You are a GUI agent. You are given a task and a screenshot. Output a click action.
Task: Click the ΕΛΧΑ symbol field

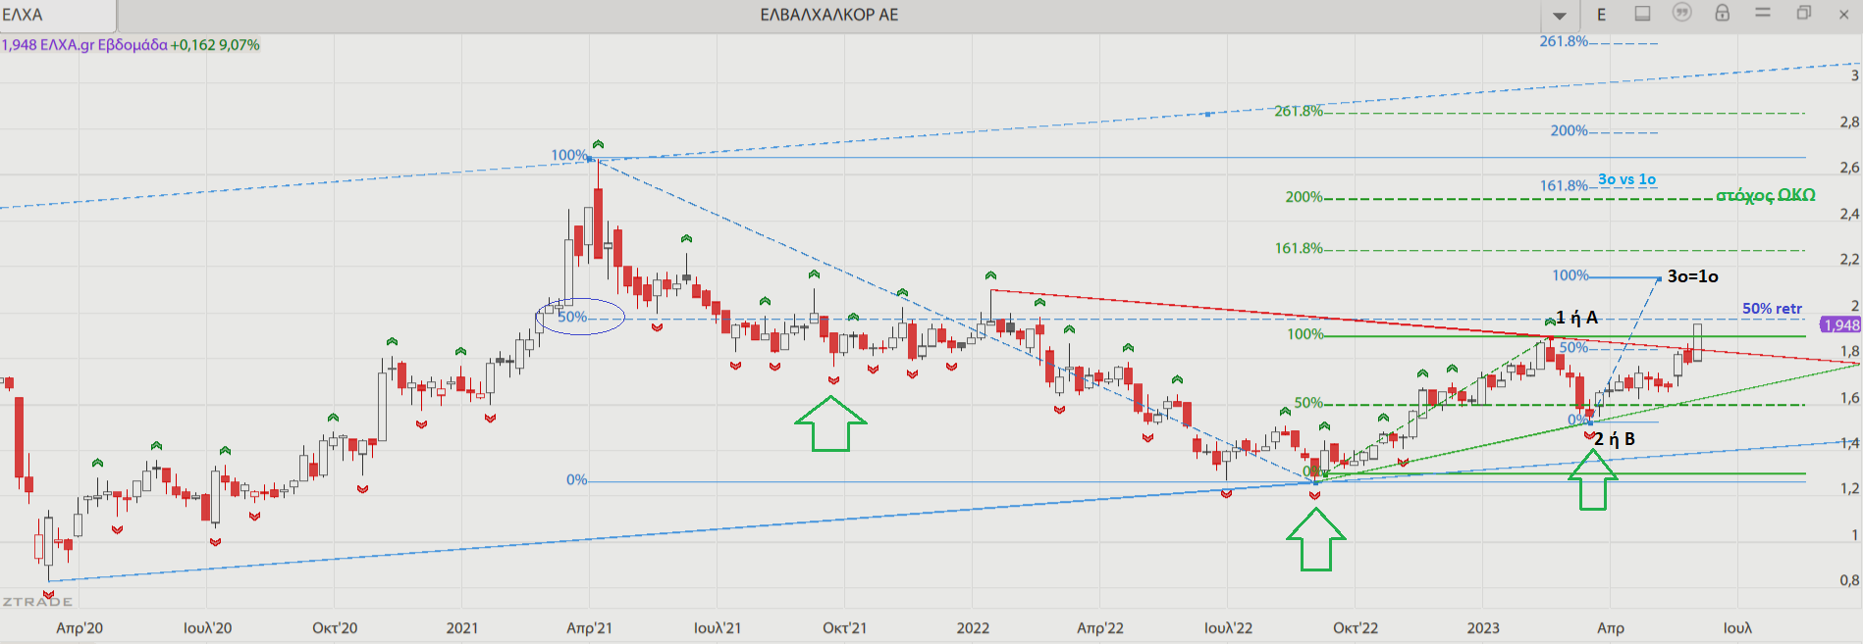[57, 15]
